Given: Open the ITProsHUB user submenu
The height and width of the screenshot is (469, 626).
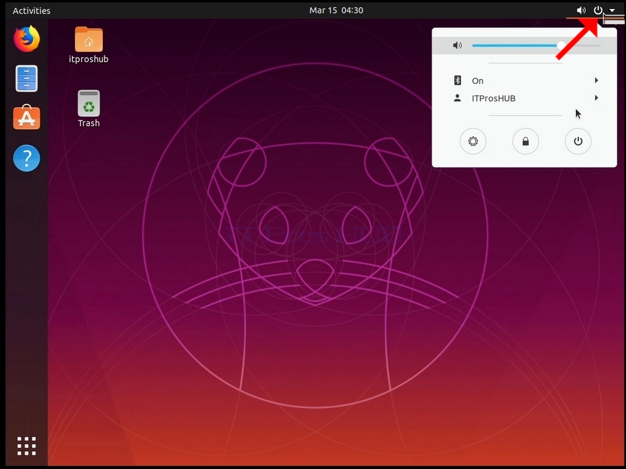Looking at the screenshot, I should (x=524, y=98).
